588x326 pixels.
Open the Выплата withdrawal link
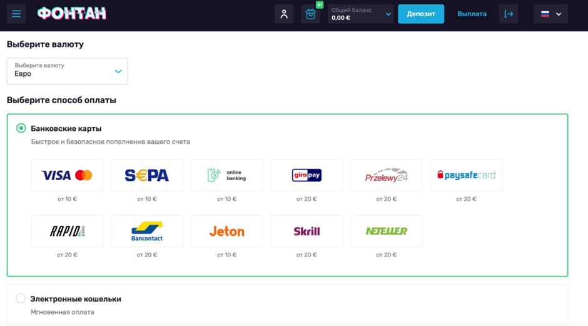(472, 14)
